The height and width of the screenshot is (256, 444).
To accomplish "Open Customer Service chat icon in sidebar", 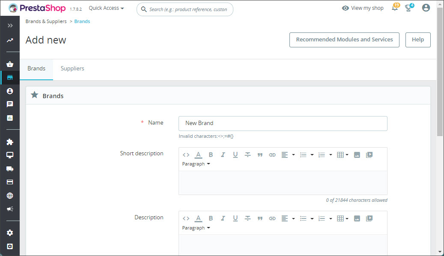I will (10, 105).
